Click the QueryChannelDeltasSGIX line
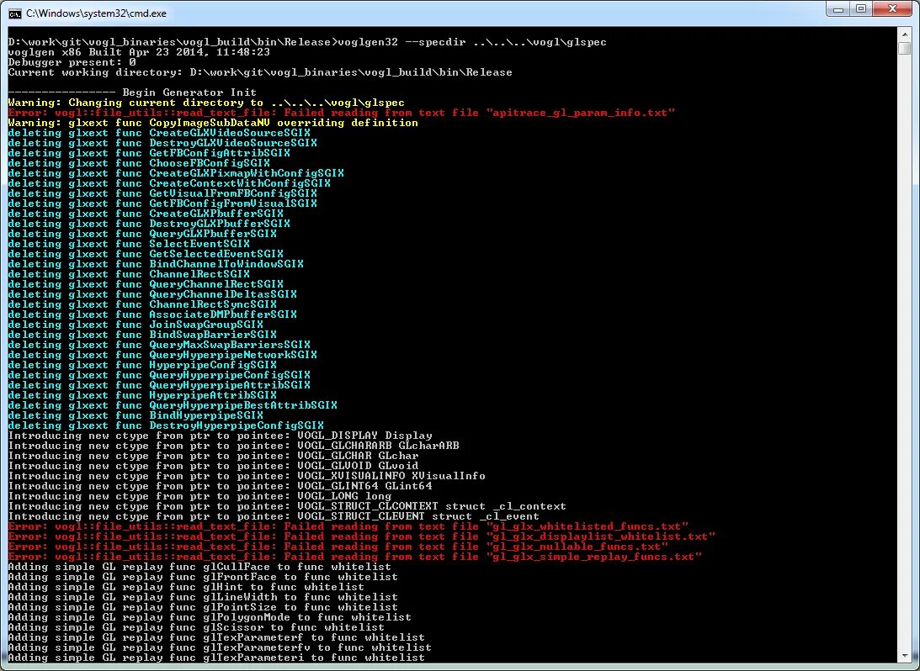 tap(152, 294)
